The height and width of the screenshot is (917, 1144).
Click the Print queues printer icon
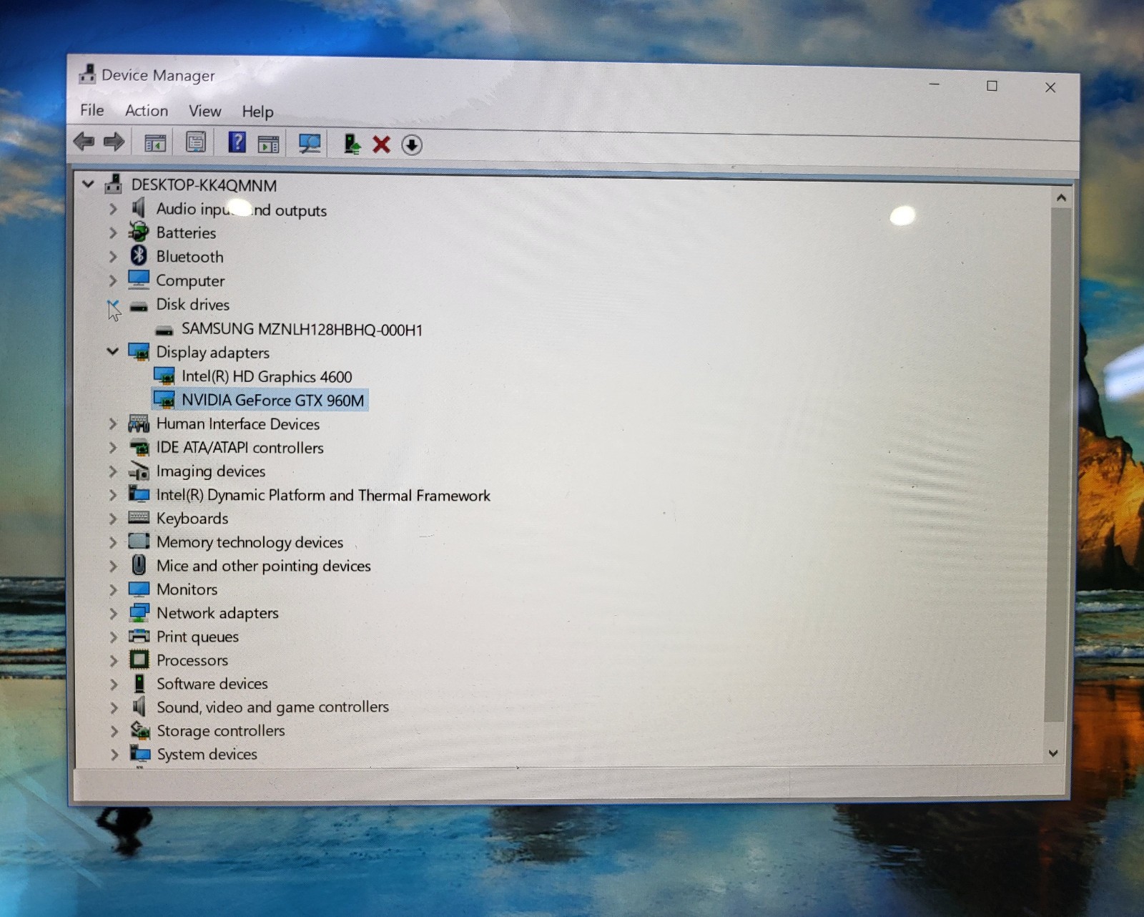point(139,636)
